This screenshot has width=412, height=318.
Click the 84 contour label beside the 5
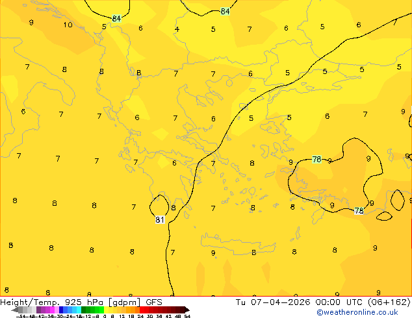(x=116, y=19)
